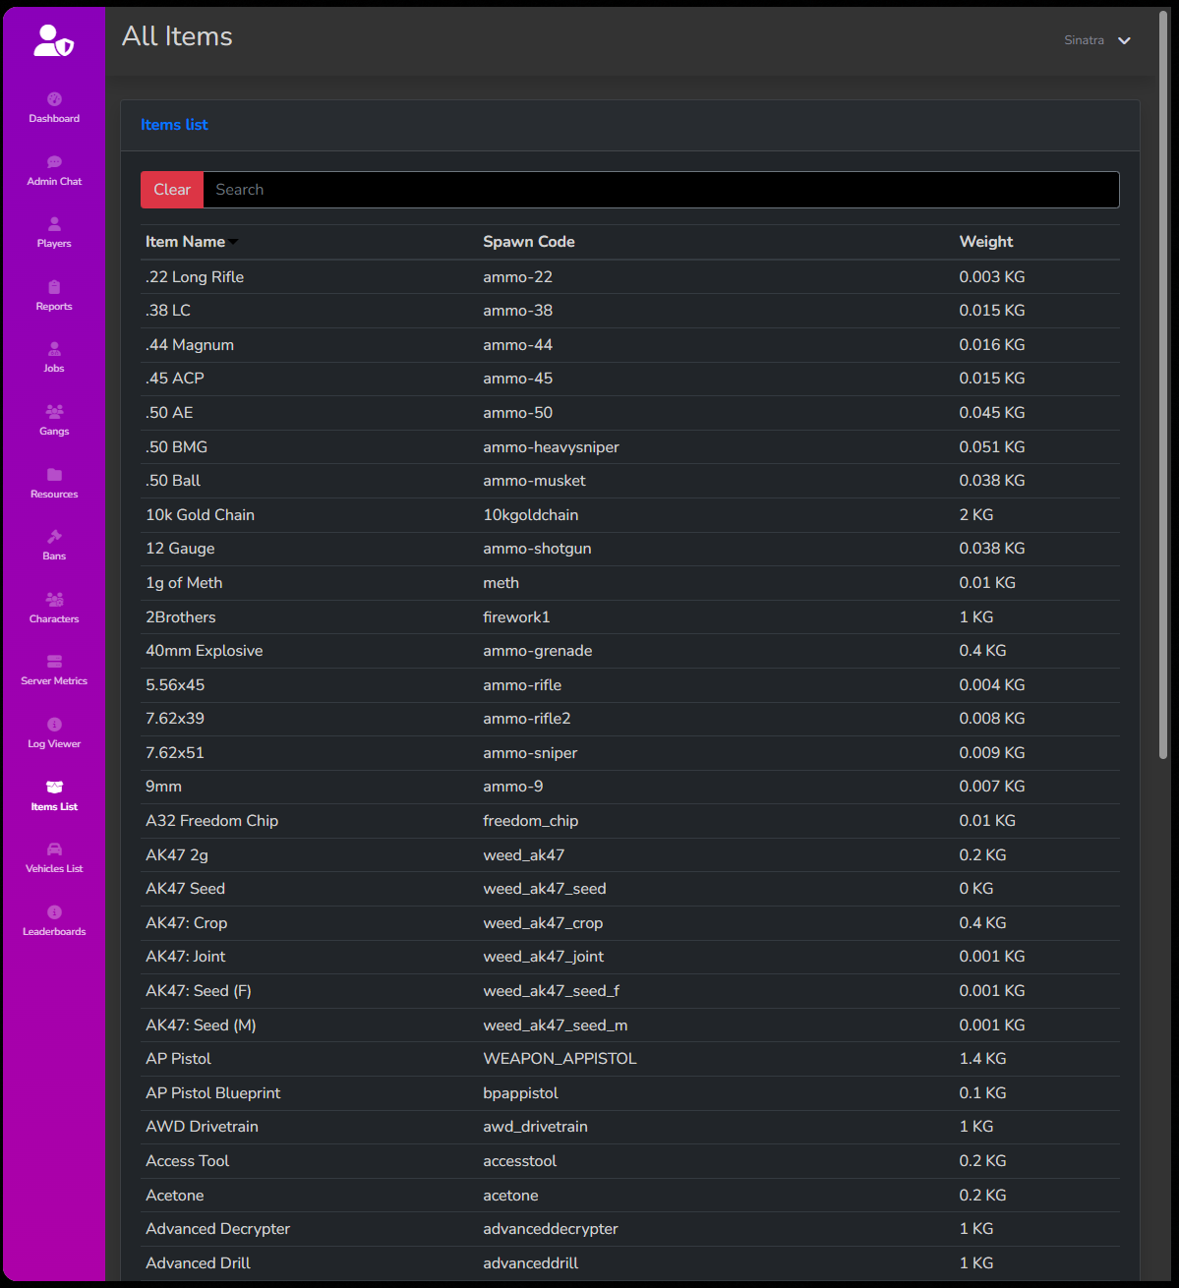The width and height of the screenshot is (1179, 1288).
Task: Select the 1g of Meth item
Action: click(x=184, y=583)
